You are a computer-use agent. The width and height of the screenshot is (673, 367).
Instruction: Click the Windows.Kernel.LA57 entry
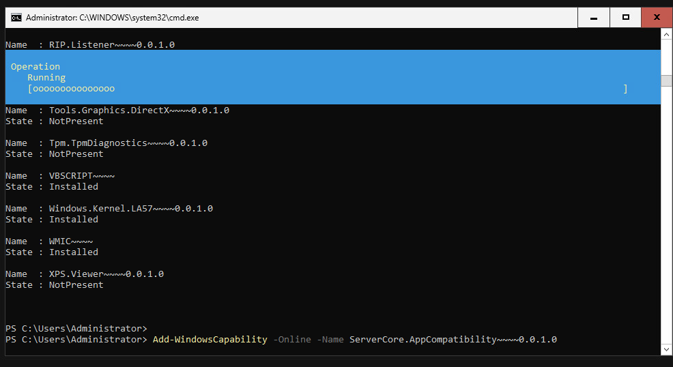(130, 208)
